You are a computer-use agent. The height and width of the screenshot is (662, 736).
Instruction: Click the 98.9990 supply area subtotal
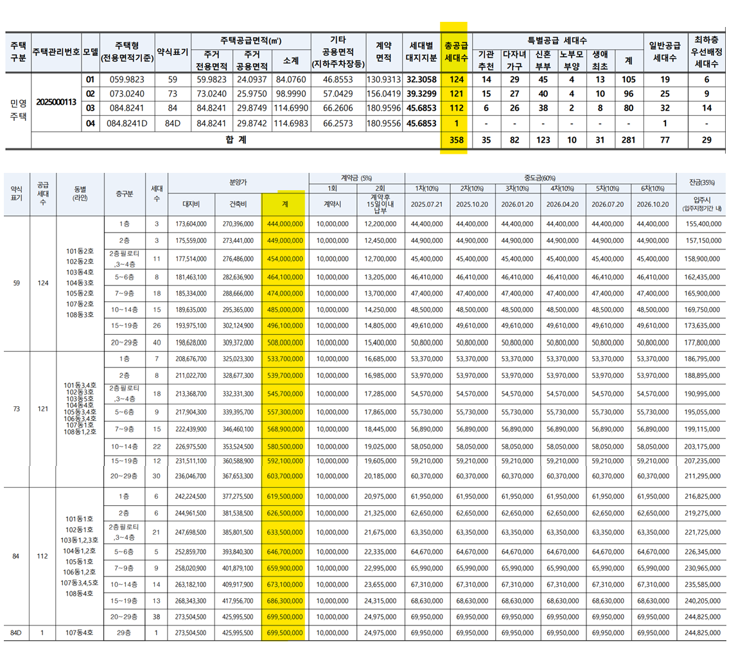[x=291, y=93]
